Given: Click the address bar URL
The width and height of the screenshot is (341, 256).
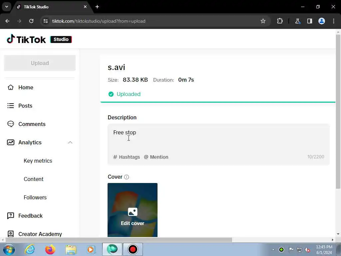Looking at the screenshot, I should (99, 21).
